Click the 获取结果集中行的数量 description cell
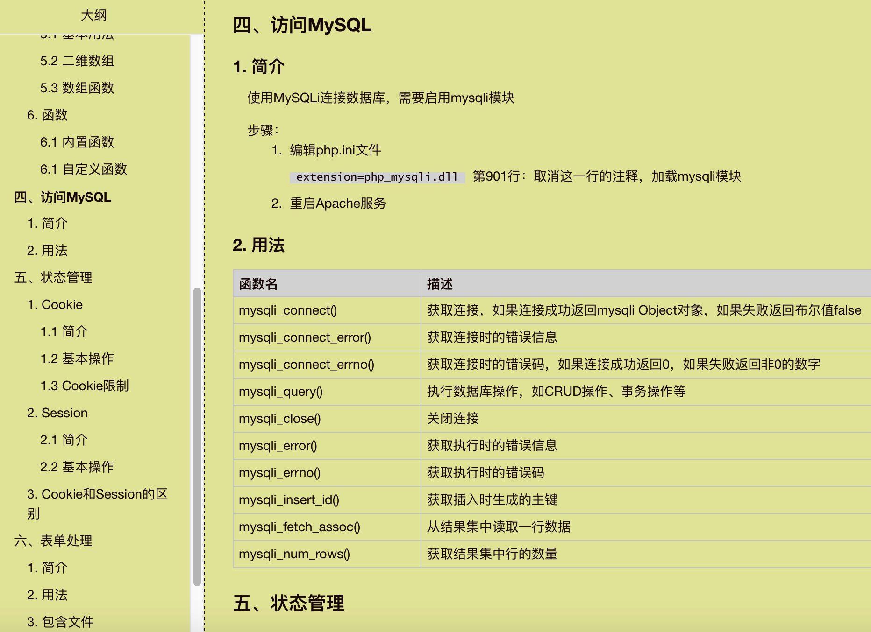Viewport: 871px width, 632px height. coord(646,554)
